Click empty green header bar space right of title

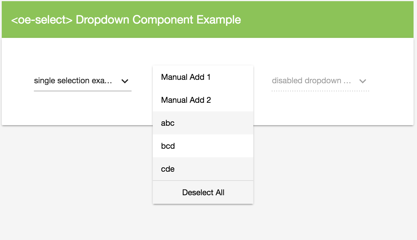[327, 20]
